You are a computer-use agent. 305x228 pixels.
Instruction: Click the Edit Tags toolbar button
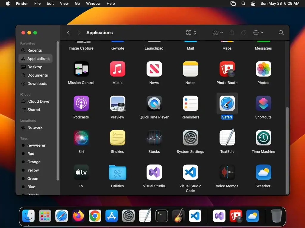coord(243,33)
